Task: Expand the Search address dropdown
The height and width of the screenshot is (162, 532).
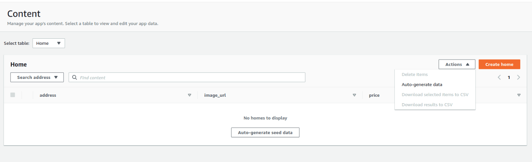Action: (x=37, y=77)
